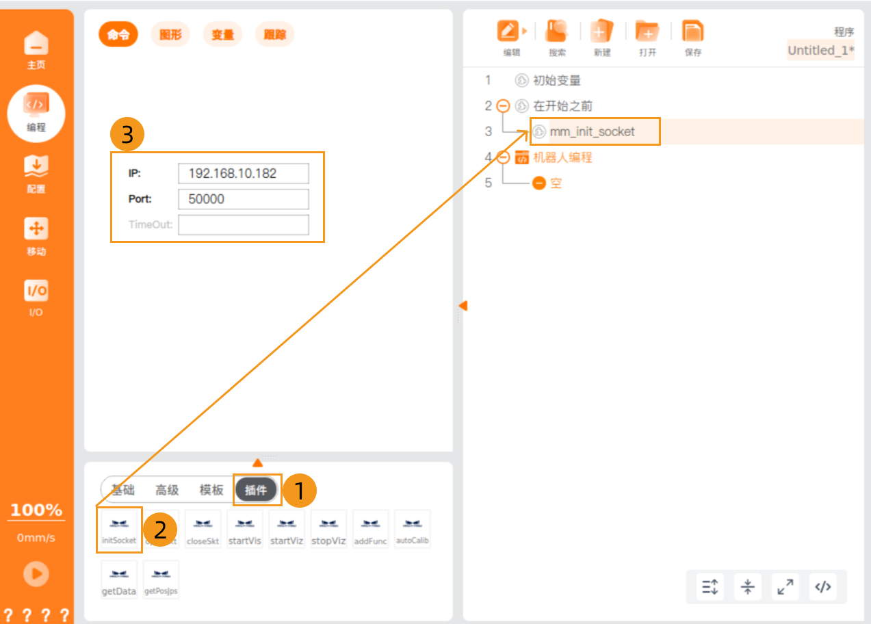Select the autoCalib plugin command
Image resolution: width=871 pixels, height=624 pixels.
click(413, 530)
